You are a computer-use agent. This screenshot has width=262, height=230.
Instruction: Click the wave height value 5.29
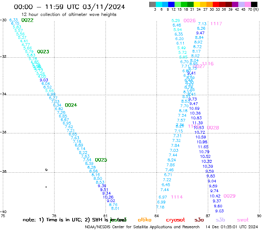176,21
